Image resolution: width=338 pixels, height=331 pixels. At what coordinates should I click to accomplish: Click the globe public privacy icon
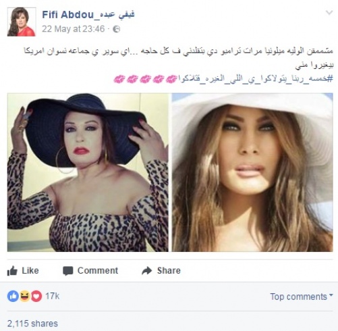[x=116, y=29]
